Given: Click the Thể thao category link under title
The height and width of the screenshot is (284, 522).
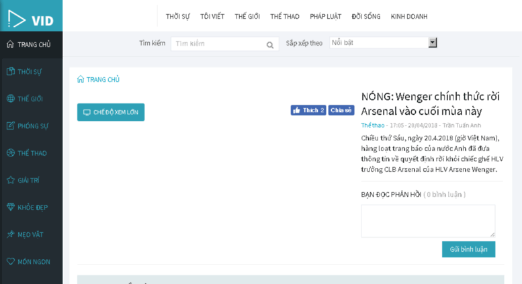Looking at the screenshot, I should 373,126.
